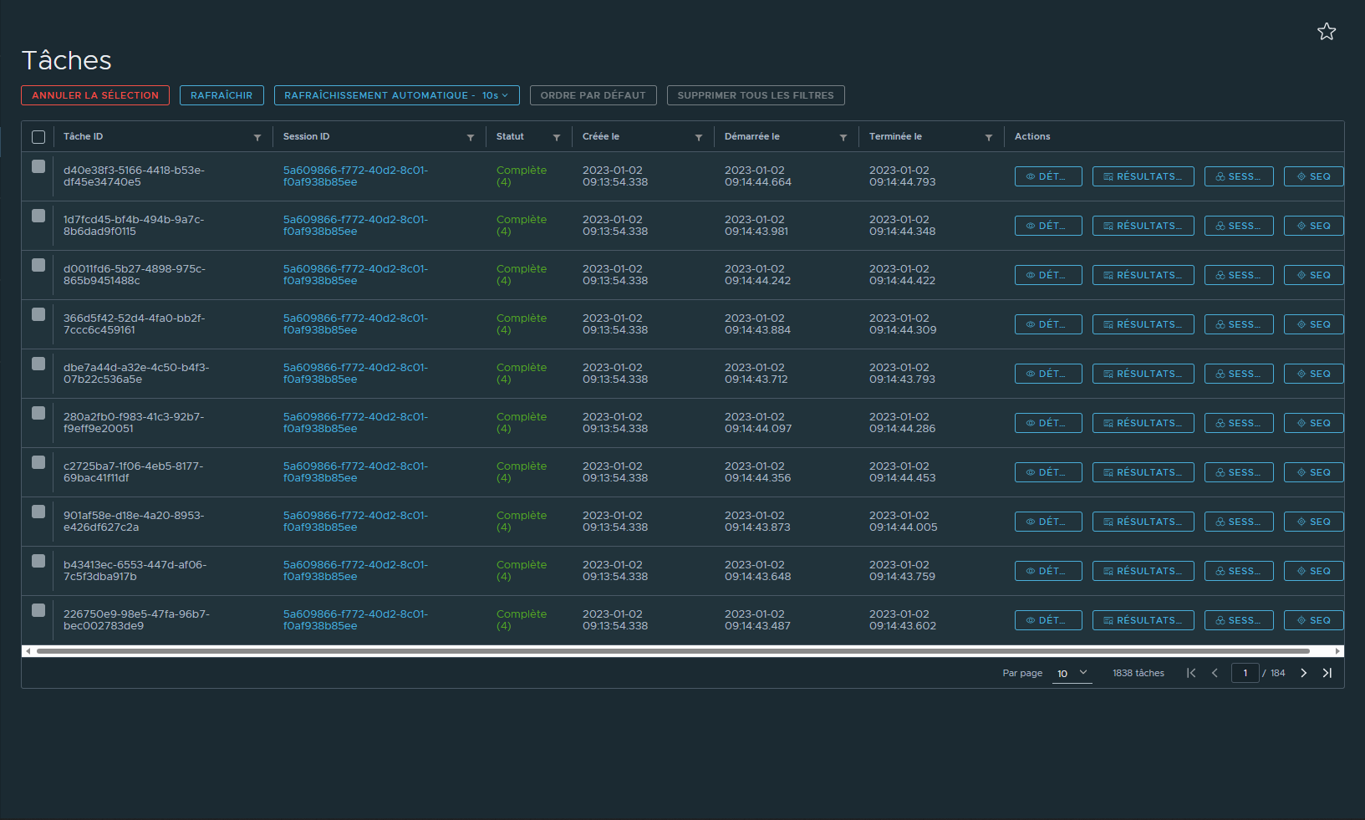Sort by Terminée le column header
Screen dimensions: 1365x820
click(x=895, y=136)
